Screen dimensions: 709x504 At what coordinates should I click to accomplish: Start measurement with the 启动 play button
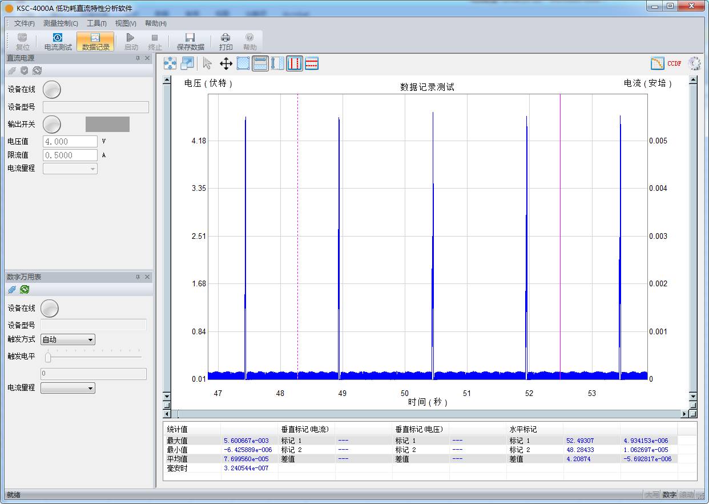coord(131,42)
